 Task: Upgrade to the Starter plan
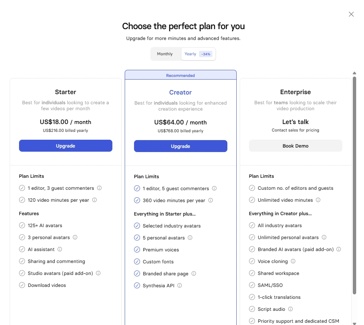[x=66, y=146]
